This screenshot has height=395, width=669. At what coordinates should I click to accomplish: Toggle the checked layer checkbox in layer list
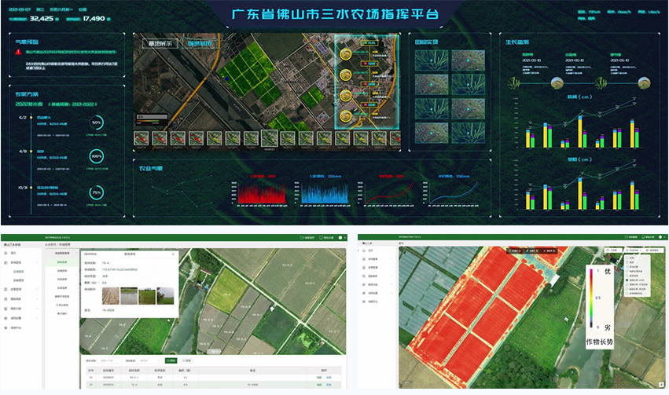(626, 280)
